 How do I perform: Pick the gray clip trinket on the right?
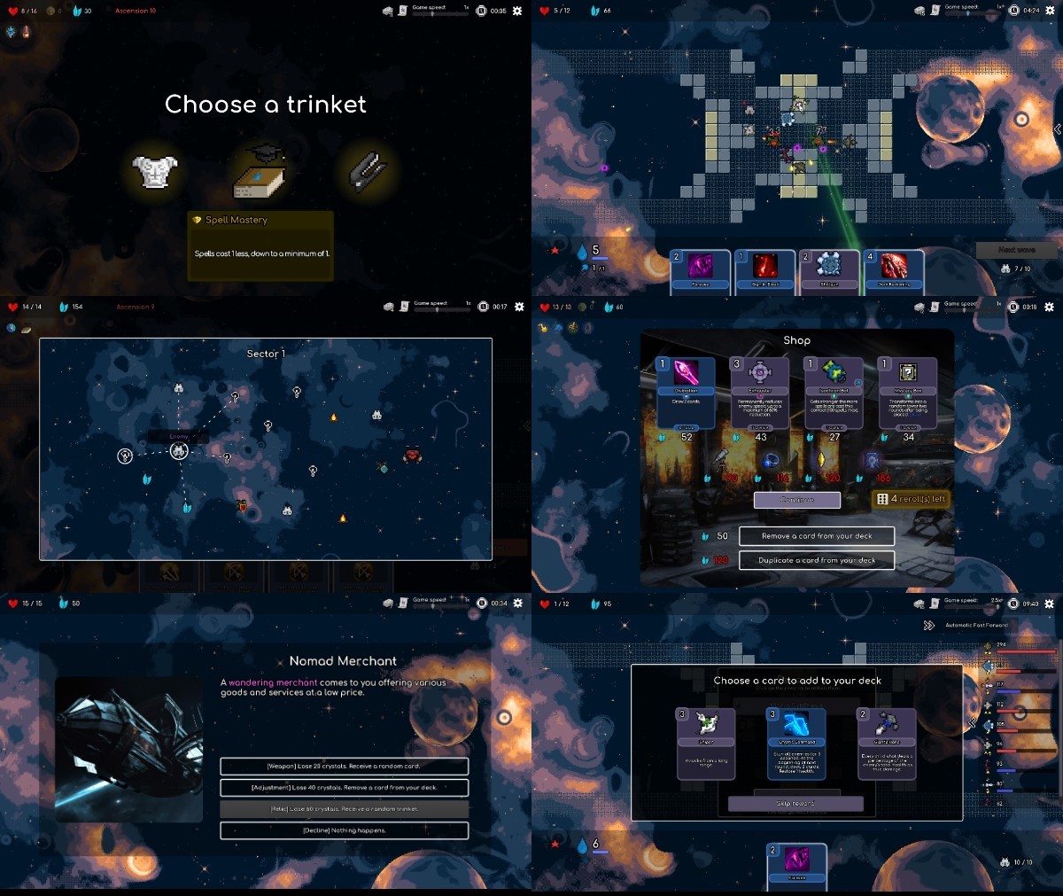pos(366,171)
